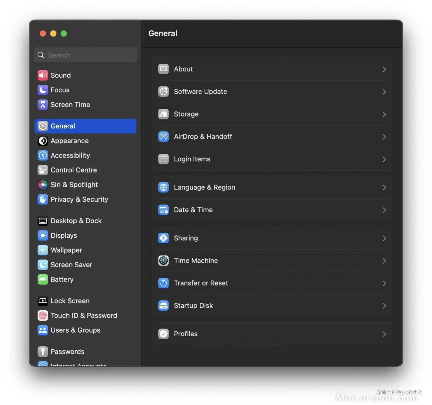432x405 pixels.
Task: Click the Siri & Spotlight icon
Action: tap(43, 185)
